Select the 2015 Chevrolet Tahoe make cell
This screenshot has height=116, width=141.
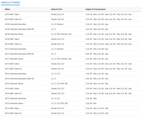tap(14, 104)
